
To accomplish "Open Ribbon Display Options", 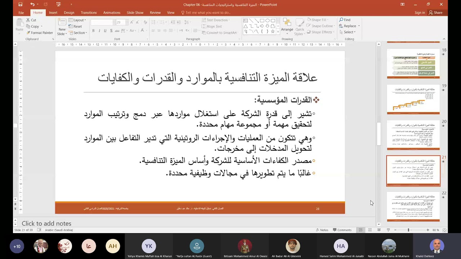I will click(402, 4).
